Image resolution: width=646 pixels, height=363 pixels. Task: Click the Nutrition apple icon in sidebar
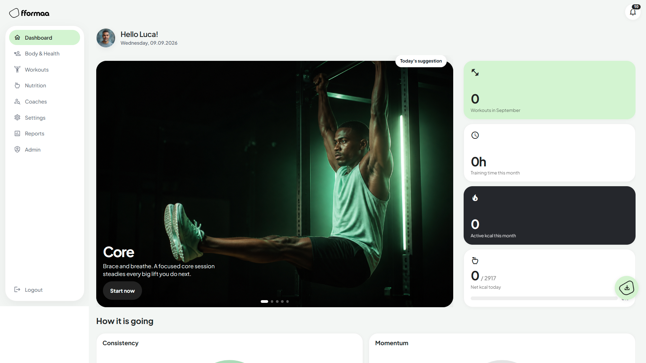pos(17,85)
